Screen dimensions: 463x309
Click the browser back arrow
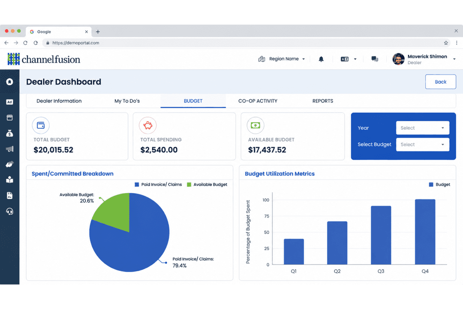click(6, 43)
